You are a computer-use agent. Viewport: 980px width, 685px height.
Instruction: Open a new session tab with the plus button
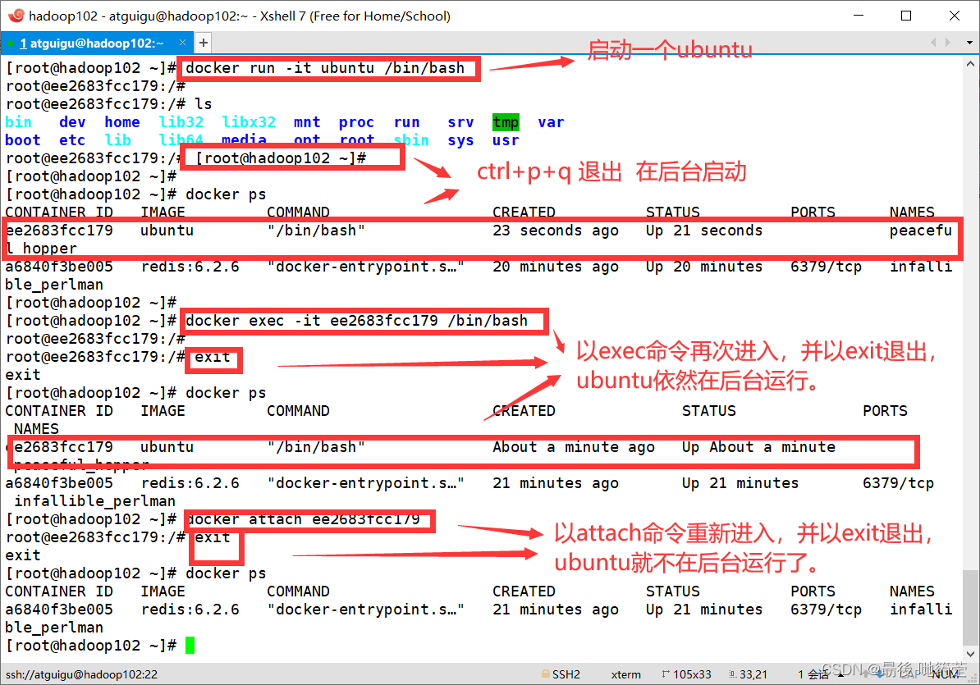(x=203, y=43)
